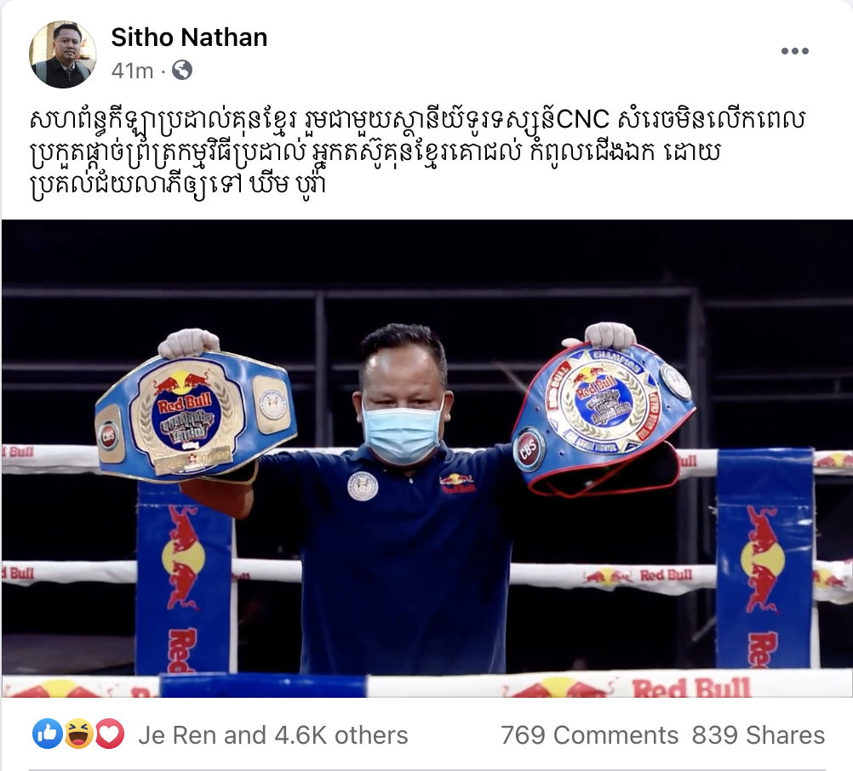Click the public globe privacy icon
This screenshot has height=771, width=853.
click(x=182, y=70)
